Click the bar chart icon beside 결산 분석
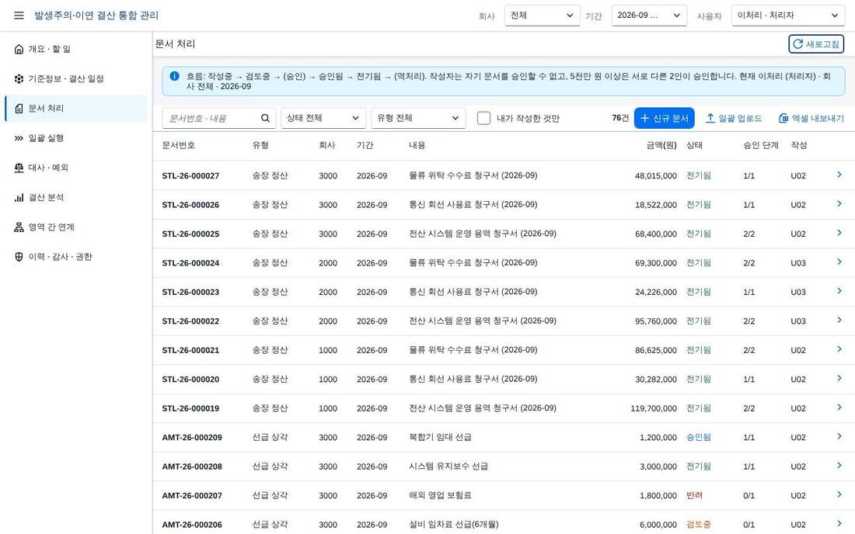This screenshot has width=855, height=534. (x=19, y=198)
